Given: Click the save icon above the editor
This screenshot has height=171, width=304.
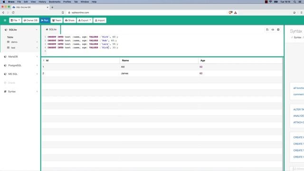Looking at the screenshot, I should point(267,29).
